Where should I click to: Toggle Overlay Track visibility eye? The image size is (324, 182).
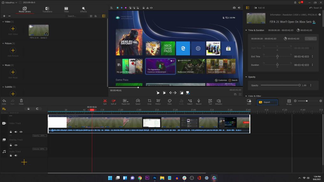16,145
